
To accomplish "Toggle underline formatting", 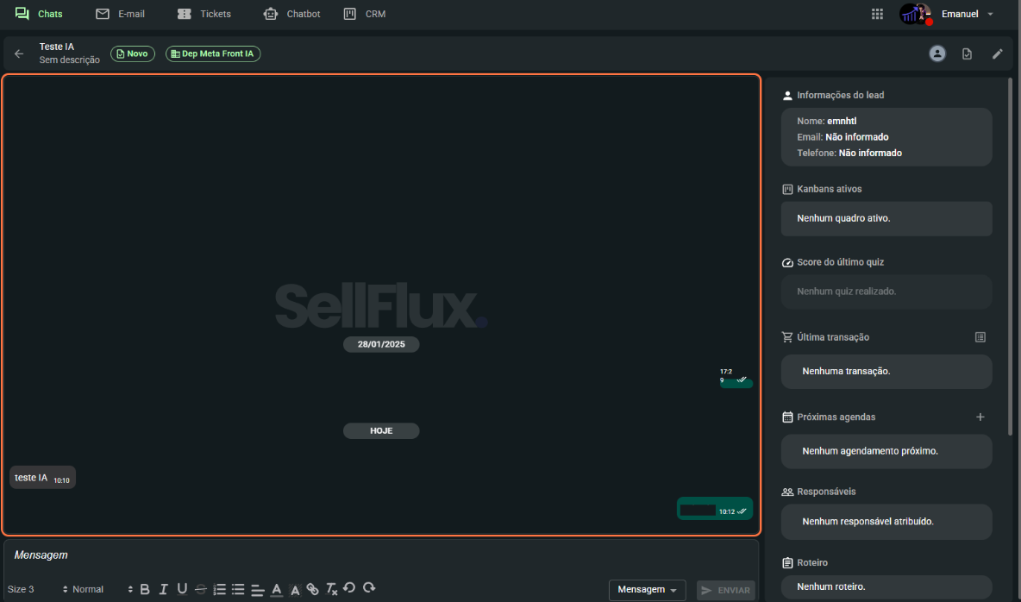I will click(x=182, y=590).
